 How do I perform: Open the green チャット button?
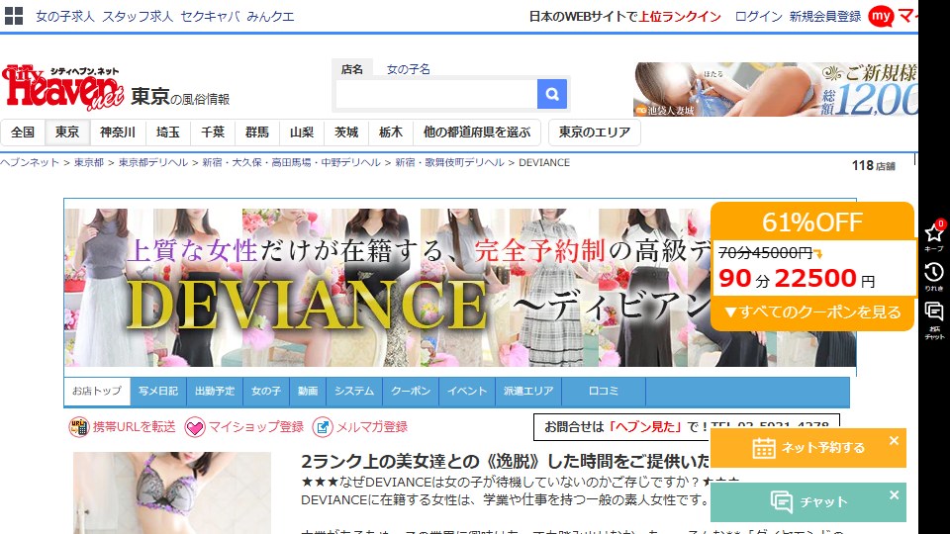808,502
